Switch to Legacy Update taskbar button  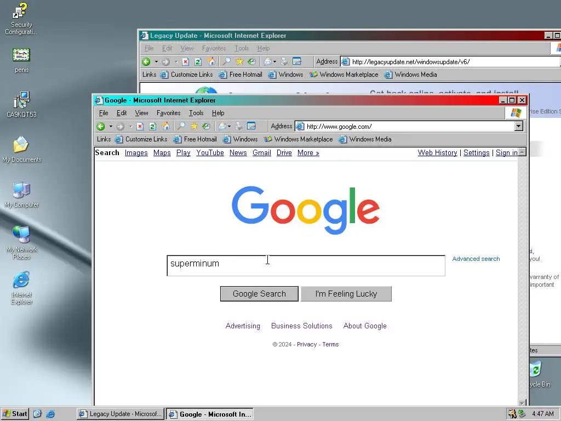pos(120,414)
